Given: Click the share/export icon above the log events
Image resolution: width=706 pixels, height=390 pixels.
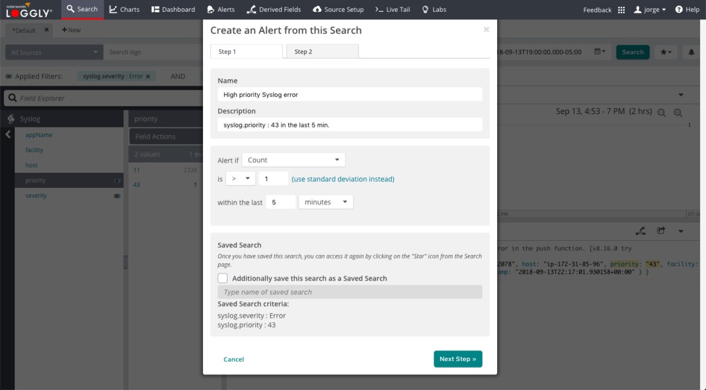Looking at the screenshot, I should 661,231.
